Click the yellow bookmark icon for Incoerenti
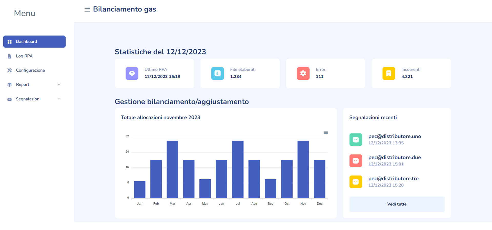The height and width of the screenshot is (230, 492). tap(388, 73)
